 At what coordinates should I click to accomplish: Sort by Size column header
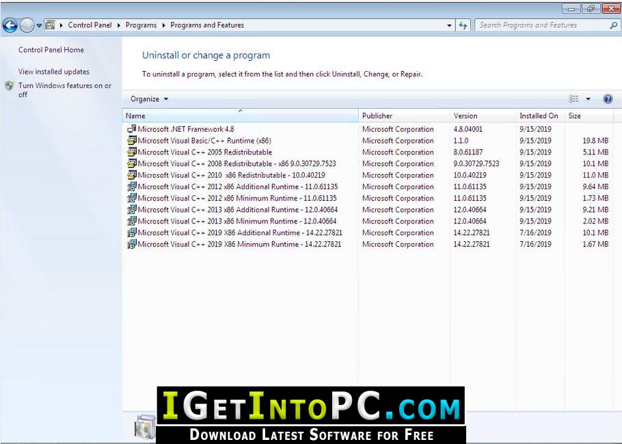(589, 115)
